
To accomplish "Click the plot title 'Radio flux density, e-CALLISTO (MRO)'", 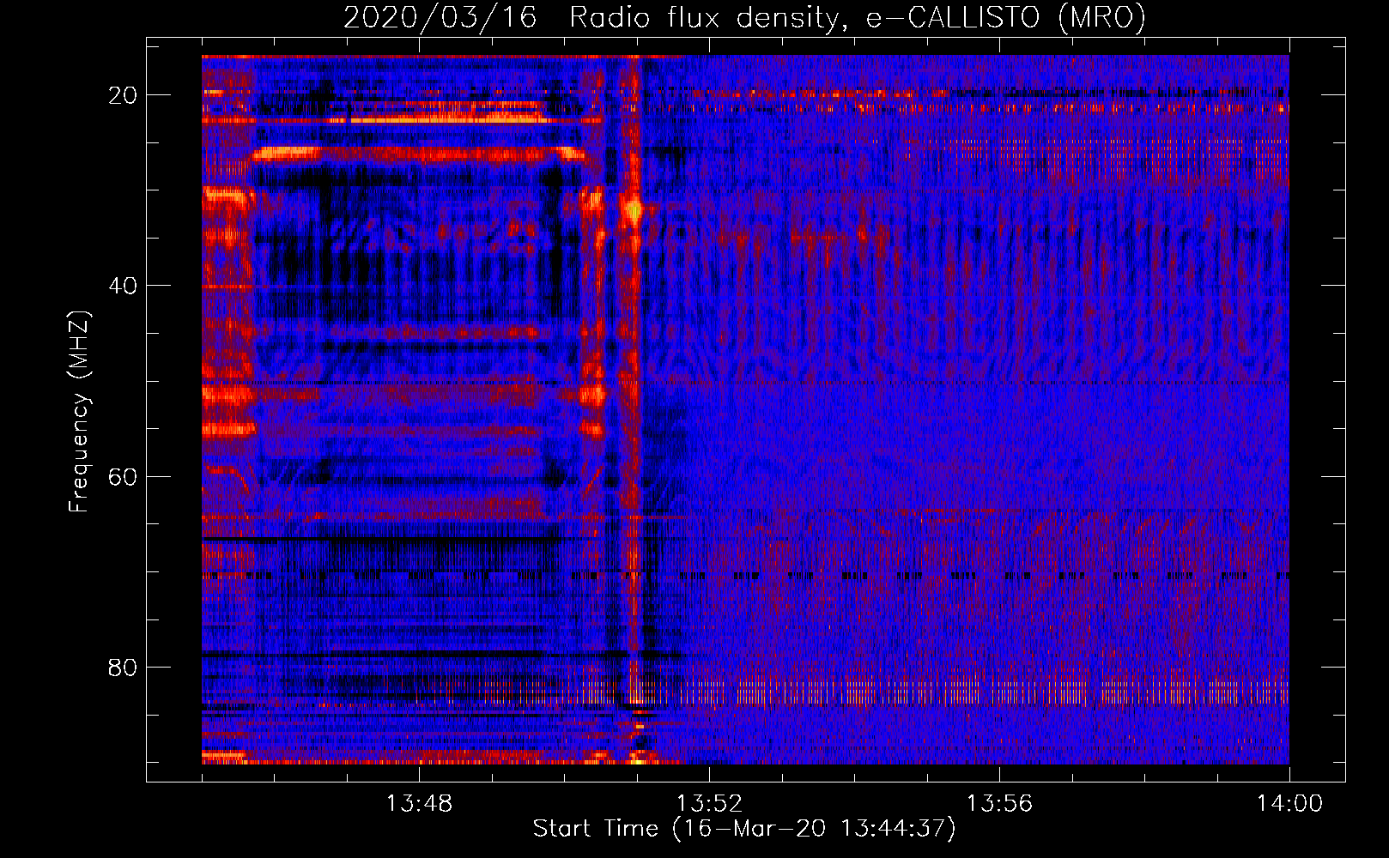I will point(857,17).
